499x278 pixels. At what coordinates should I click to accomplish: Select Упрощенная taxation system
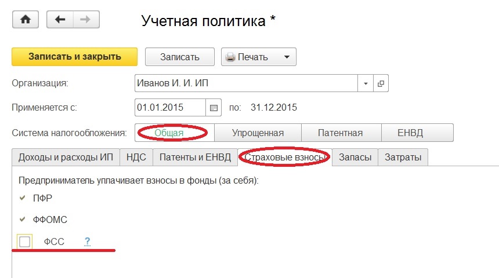click(258, 133)
